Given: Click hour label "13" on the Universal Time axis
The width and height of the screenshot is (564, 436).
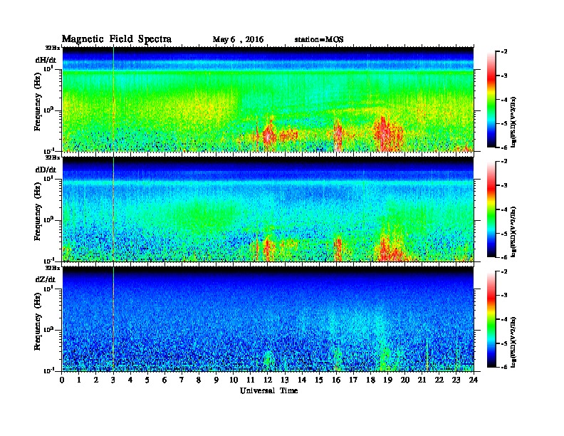Looking at the screenshot, I should pyautogui.click(x=285, y=380).
